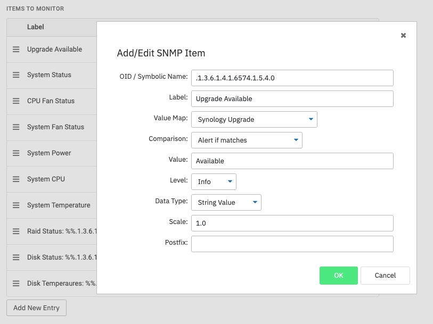Click drag handle icon beside Raid Status

click(x=16, y=231)
